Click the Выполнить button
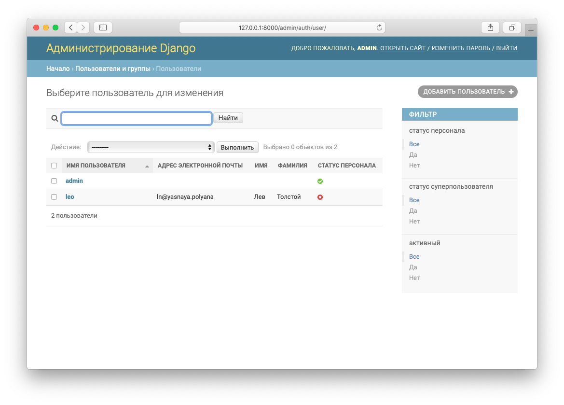564x405 pixels. tap(237, 147)
